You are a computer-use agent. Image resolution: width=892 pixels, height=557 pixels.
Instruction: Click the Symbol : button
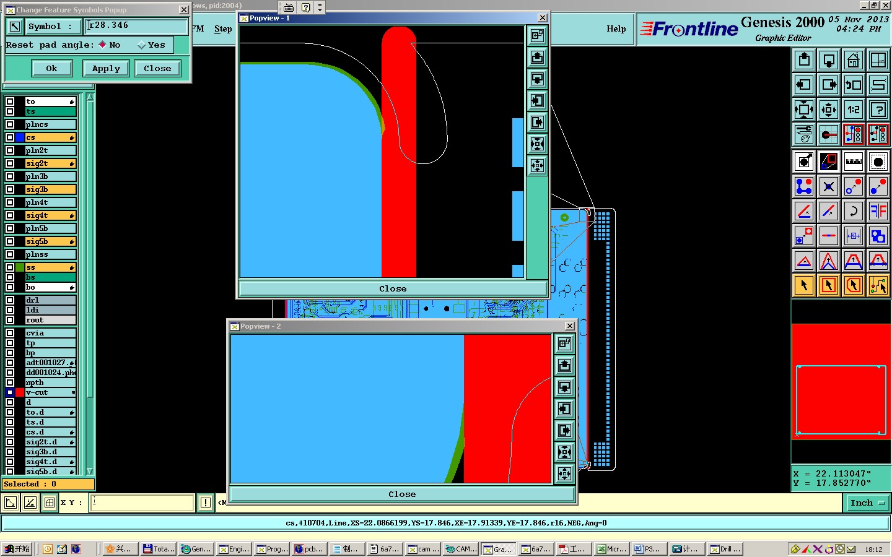pyautogui.click(x=53, y=27)
